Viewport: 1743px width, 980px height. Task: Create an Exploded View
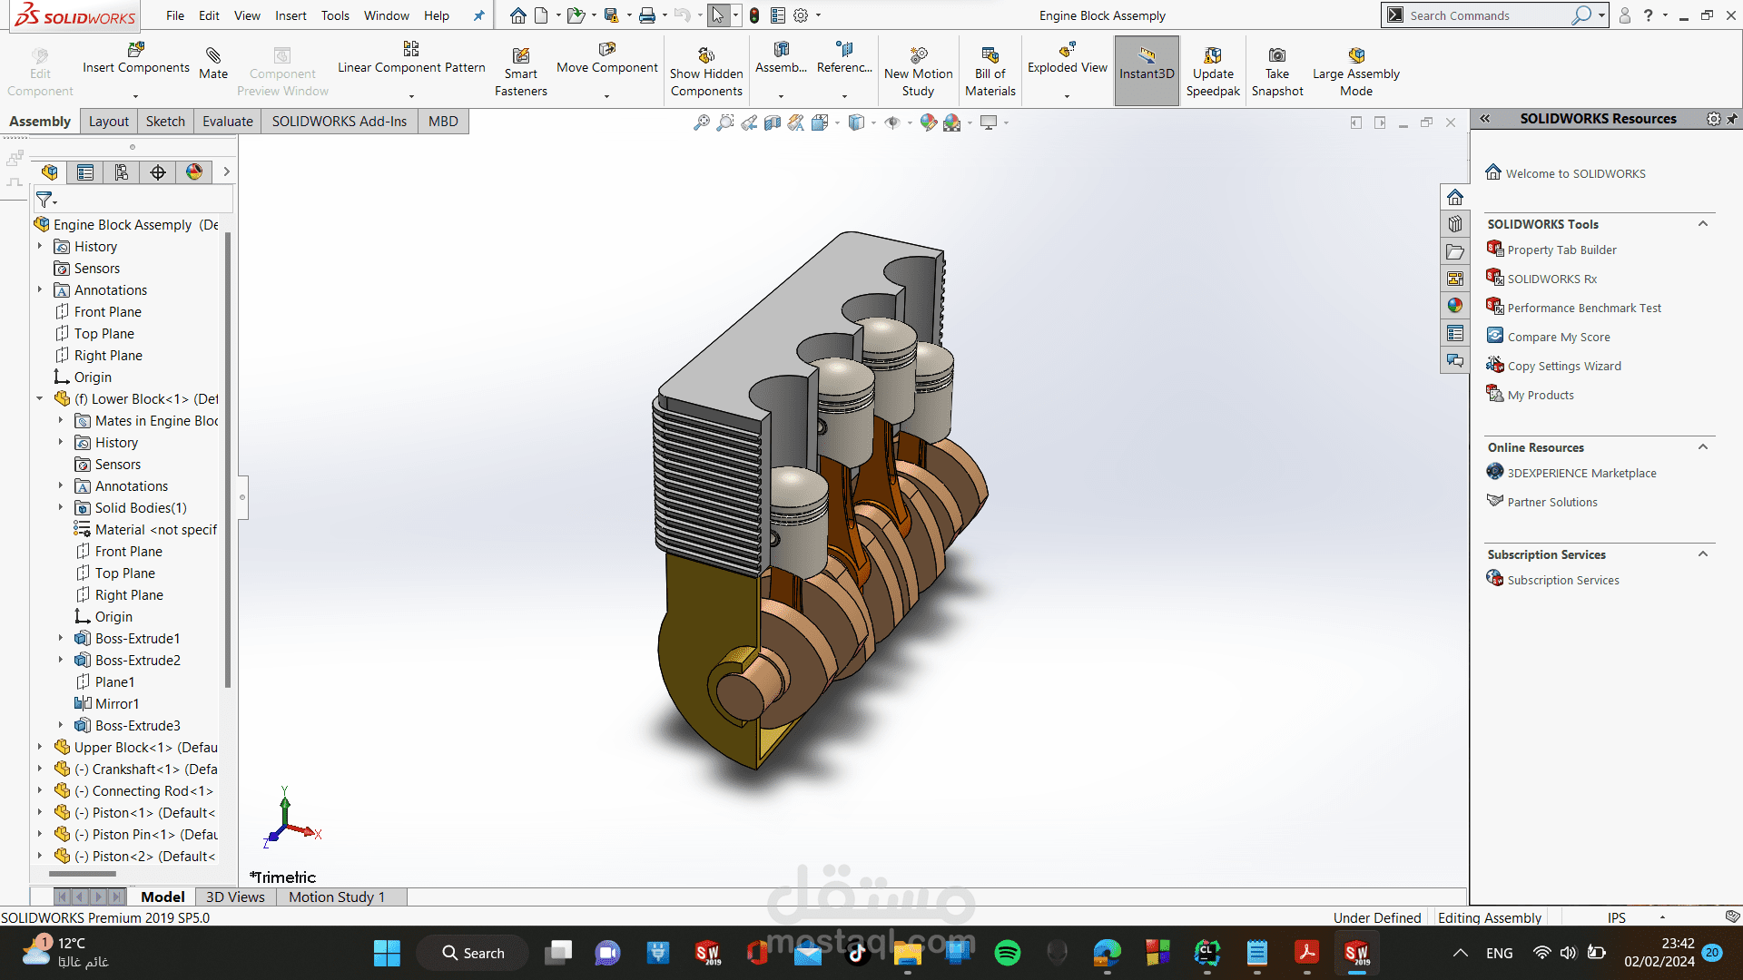pyautogui.click(x=1068, y=58)
